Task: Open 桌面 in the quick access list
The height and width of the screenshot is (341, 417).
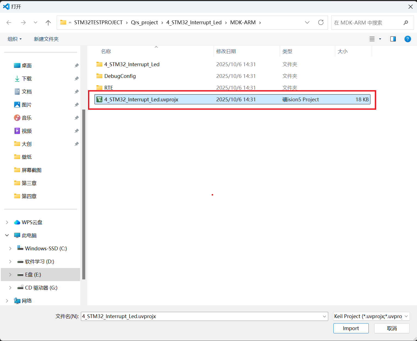Action: click(x=27, y=65)
